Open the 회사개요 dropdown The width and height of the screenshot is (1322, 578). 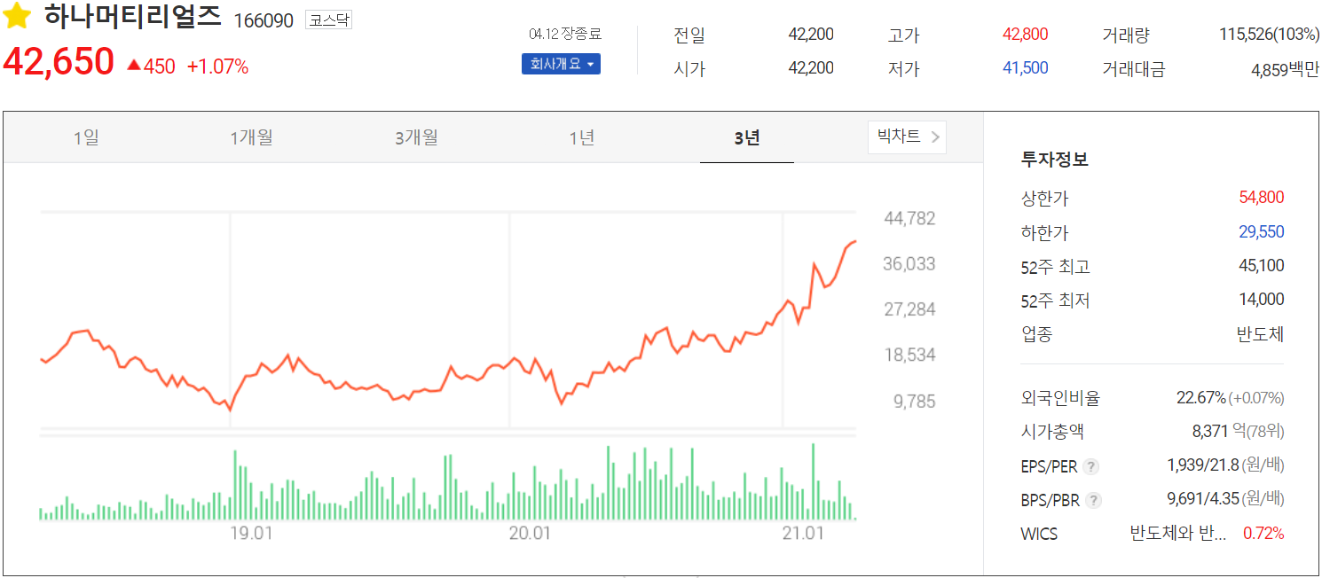click(x=561, y=64)
